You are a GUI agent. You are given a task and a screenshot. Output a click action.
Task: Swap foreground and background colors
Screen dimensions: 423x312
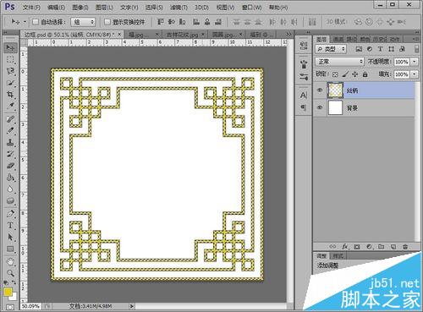tap(14, 282)
